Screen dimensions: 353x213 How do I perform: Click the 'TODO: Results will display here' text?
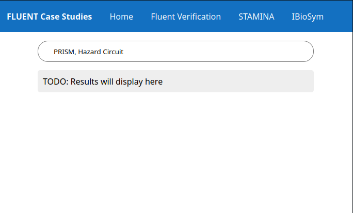click(x=103, y=81)
